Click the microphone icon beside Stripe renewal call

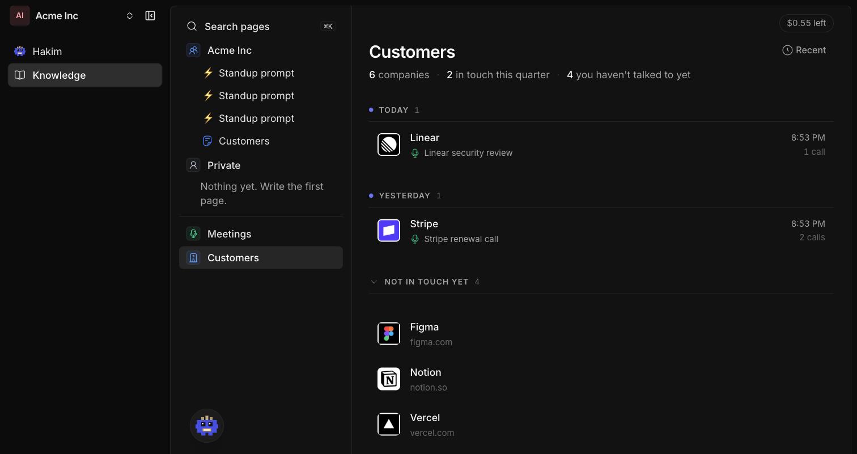[x=415, y=239]
